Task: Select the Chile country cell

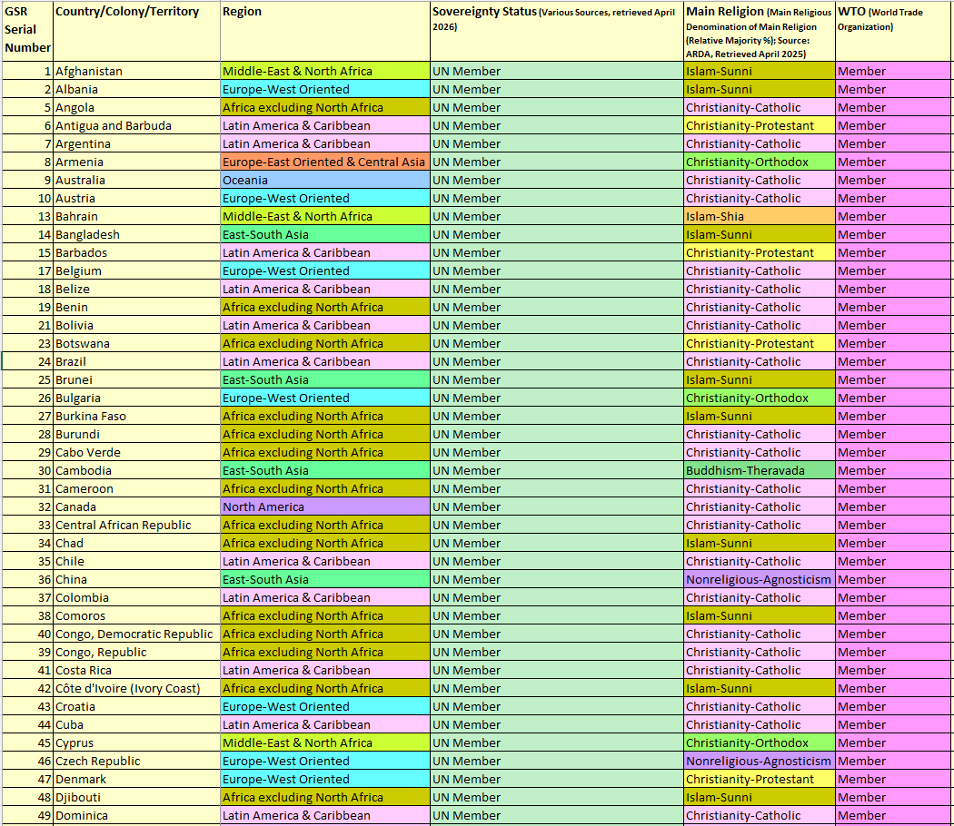Action: pyautogui.click(x=136, y=562)
